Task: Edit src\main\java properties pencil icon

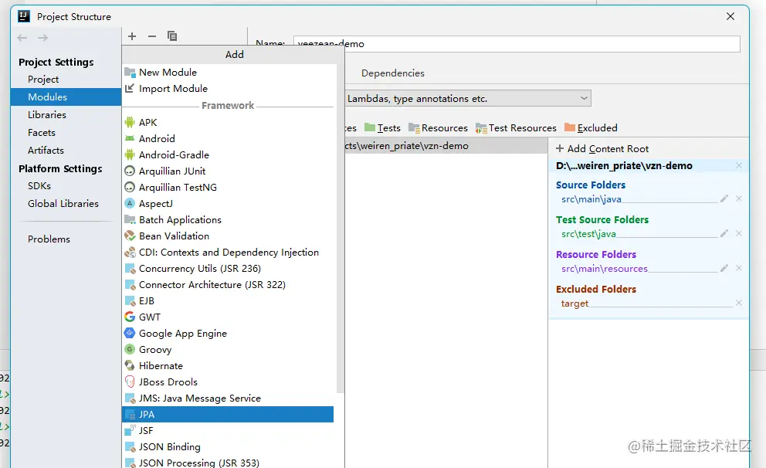Action: [x=724, y=198]
